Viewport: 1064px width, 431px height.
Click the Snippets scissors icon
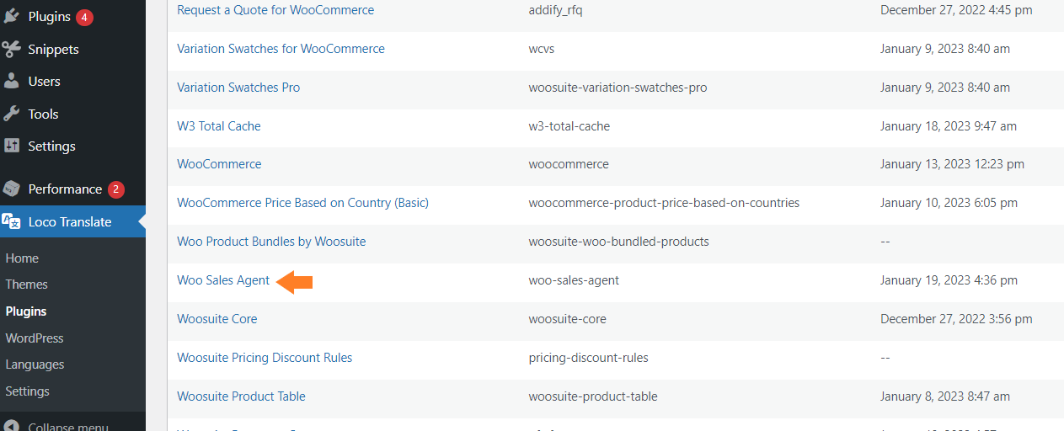point(12,49)
